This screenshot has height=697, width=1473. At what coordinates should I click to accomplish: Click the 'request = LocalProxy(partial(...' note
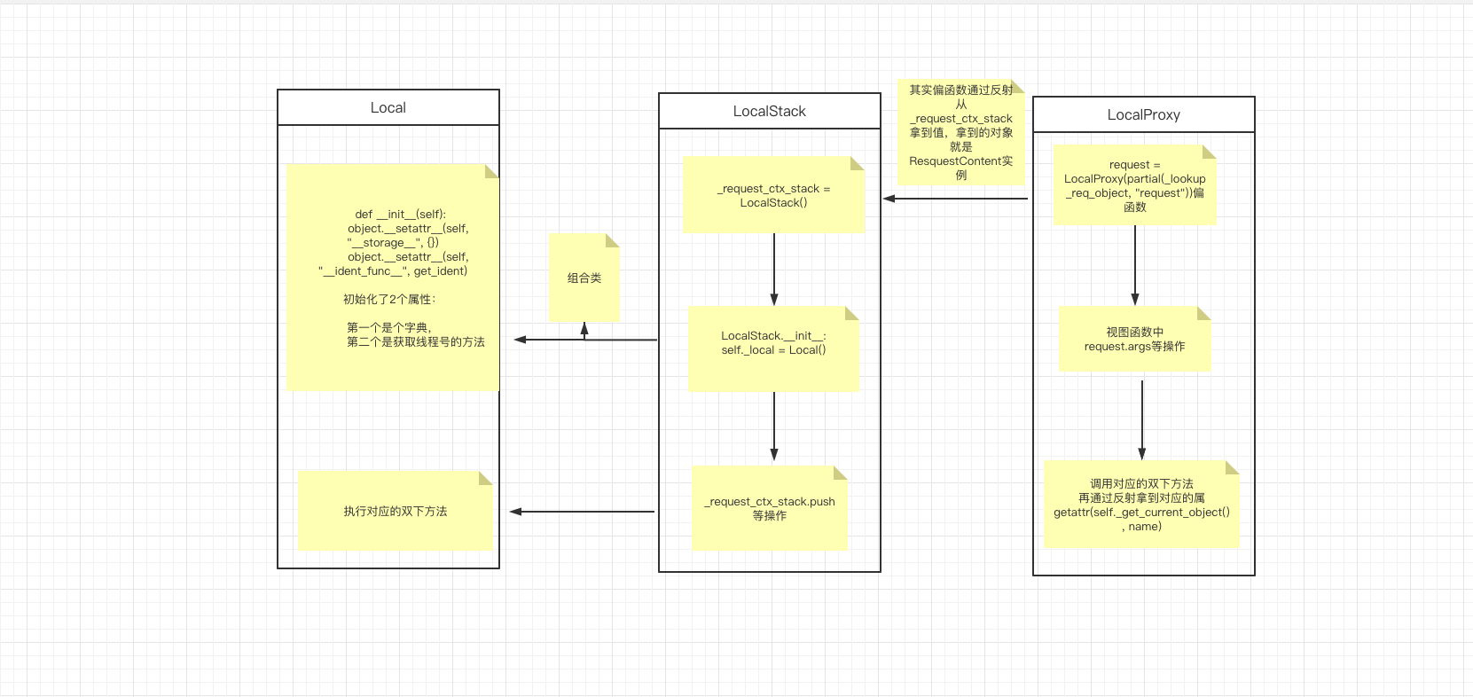(x=1135, y=185)
